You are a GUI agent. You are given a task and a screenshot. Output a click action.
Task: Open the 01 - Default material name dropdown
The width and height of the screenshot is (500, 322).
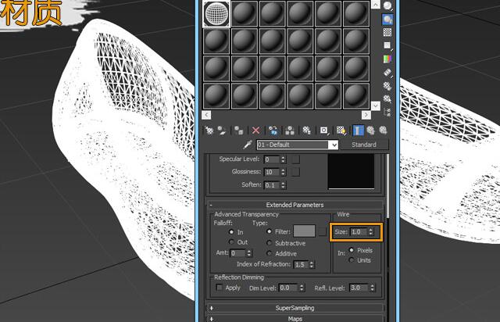click(334, 145)
